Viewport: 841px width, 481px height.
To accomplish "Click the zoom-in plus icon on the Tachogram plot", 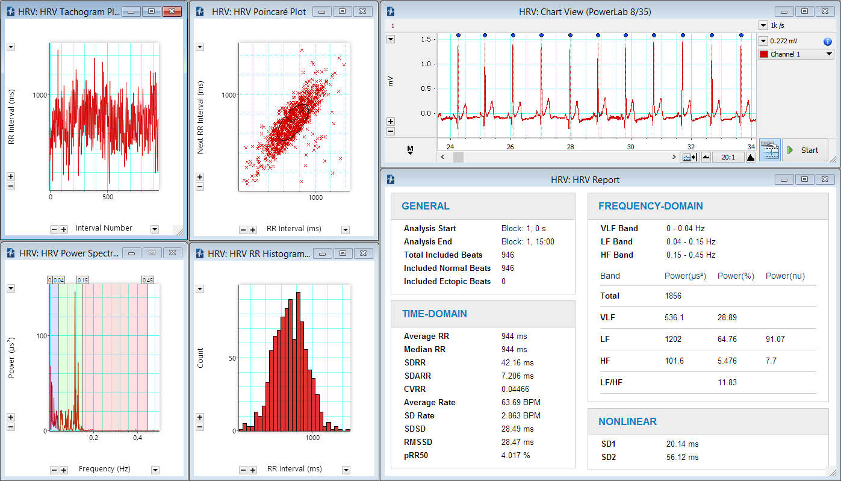I will pos(11,176).
